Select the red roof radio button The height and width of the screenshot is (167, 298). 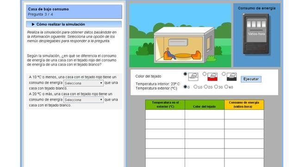205,74
